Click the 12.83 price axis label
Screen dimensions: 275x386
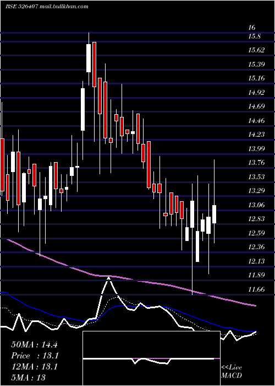tap(256, 219)
